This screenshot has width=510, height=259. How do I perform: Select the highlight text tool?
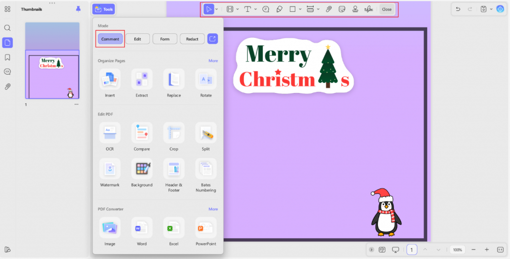(230, 9)
